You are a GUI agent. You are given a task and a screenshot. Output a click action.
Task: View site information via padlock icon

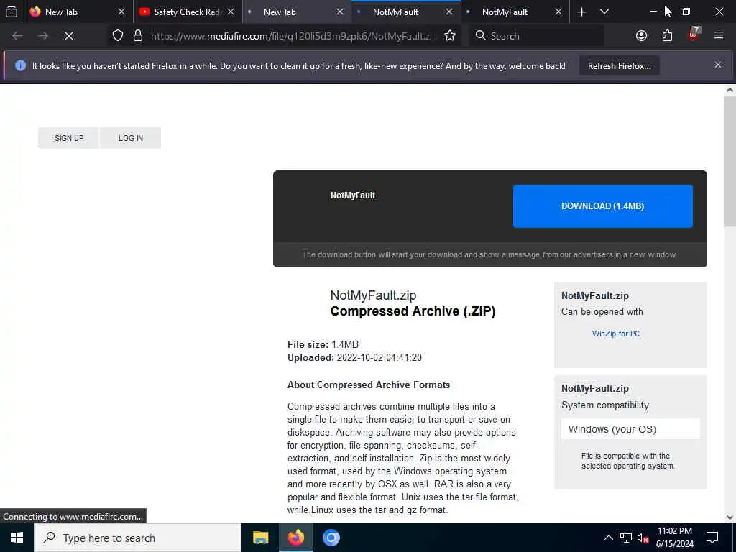(x=138, y=36)
